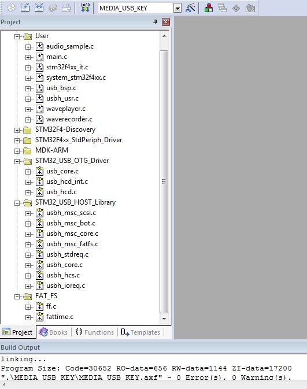Open Options for Target wand icon
The image size is (307, 389).
pos(190,8)
